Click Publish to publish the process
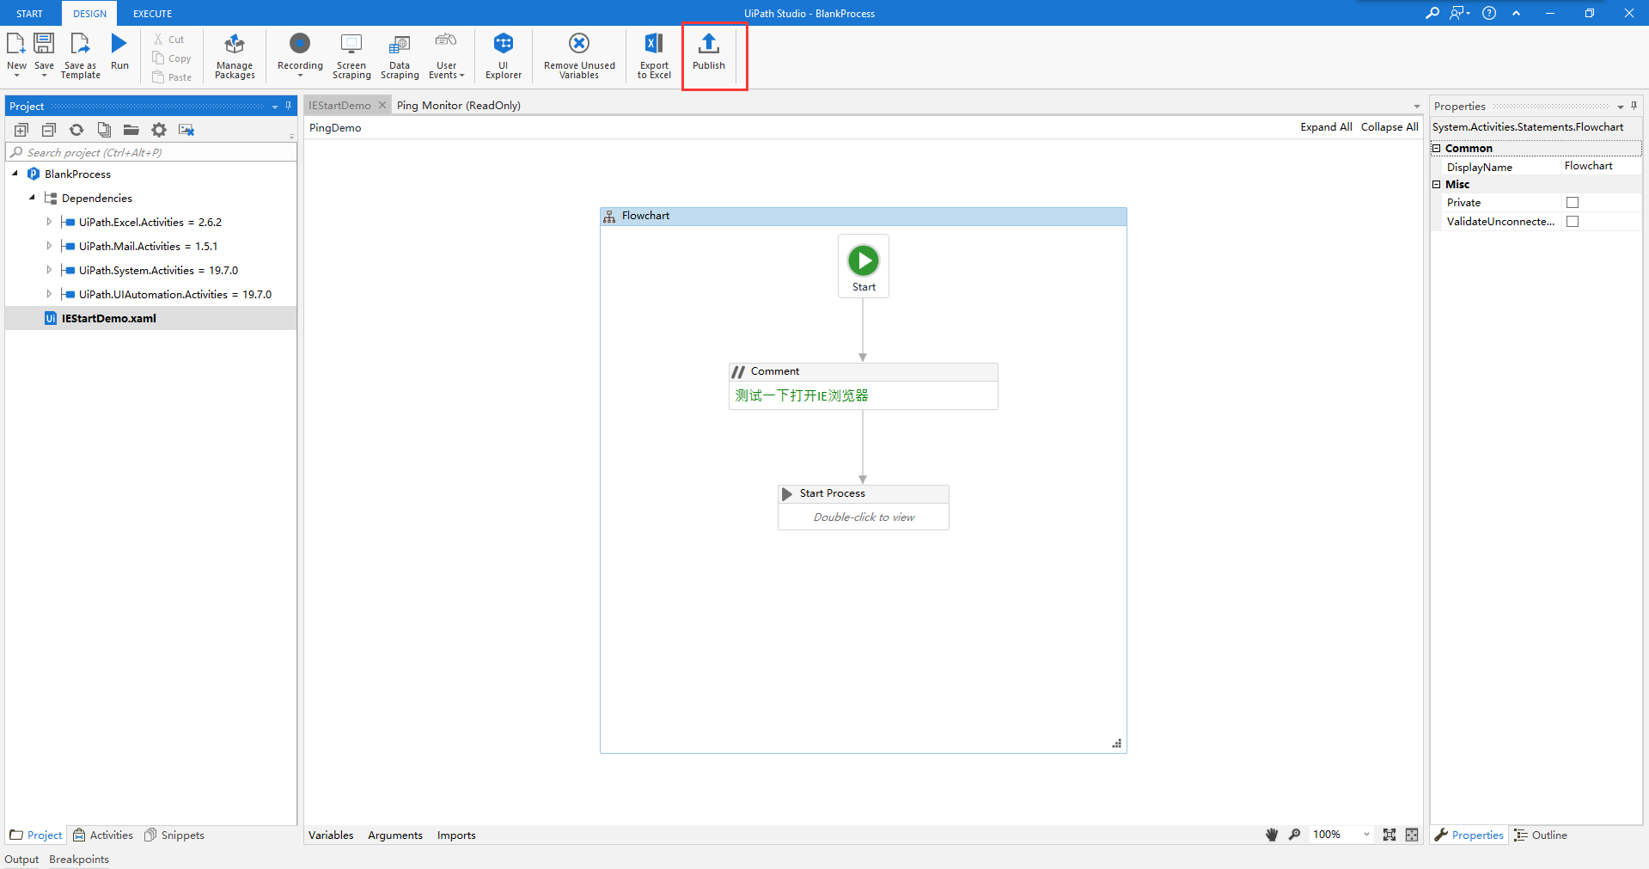Screen dimensions: 1649x869 708,52
